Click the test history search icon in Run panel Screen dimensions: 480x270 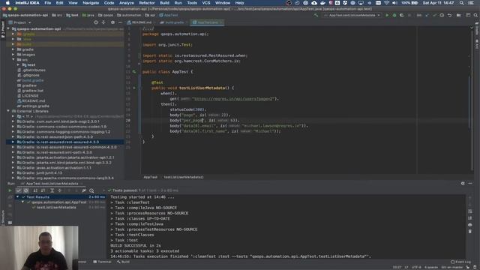(x=91, y=190)
